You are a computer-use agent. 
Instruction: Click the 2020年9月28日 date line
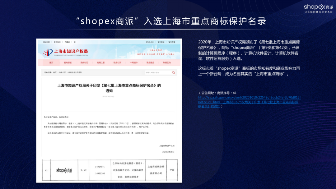click(168, 152)
